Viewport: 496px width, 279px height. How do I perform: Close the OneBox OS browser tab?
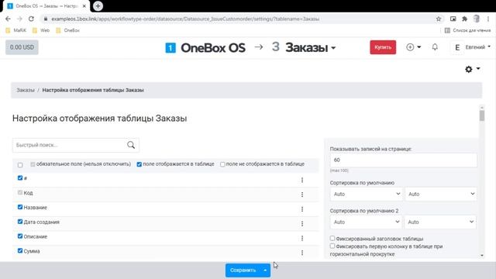pos(84,6)
